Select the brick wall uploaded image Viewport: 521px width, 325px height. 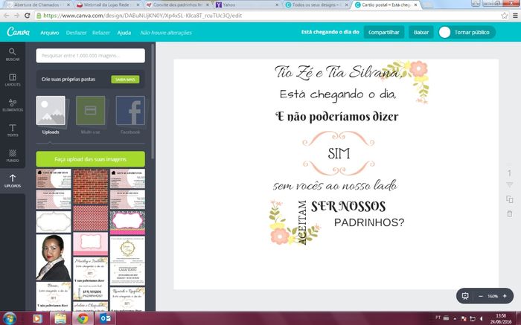(90, 187)
